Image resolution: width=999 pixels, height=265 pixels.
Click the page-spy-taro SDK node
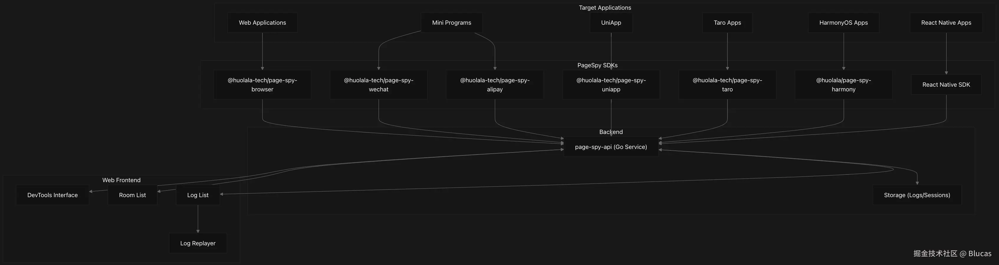727,85
